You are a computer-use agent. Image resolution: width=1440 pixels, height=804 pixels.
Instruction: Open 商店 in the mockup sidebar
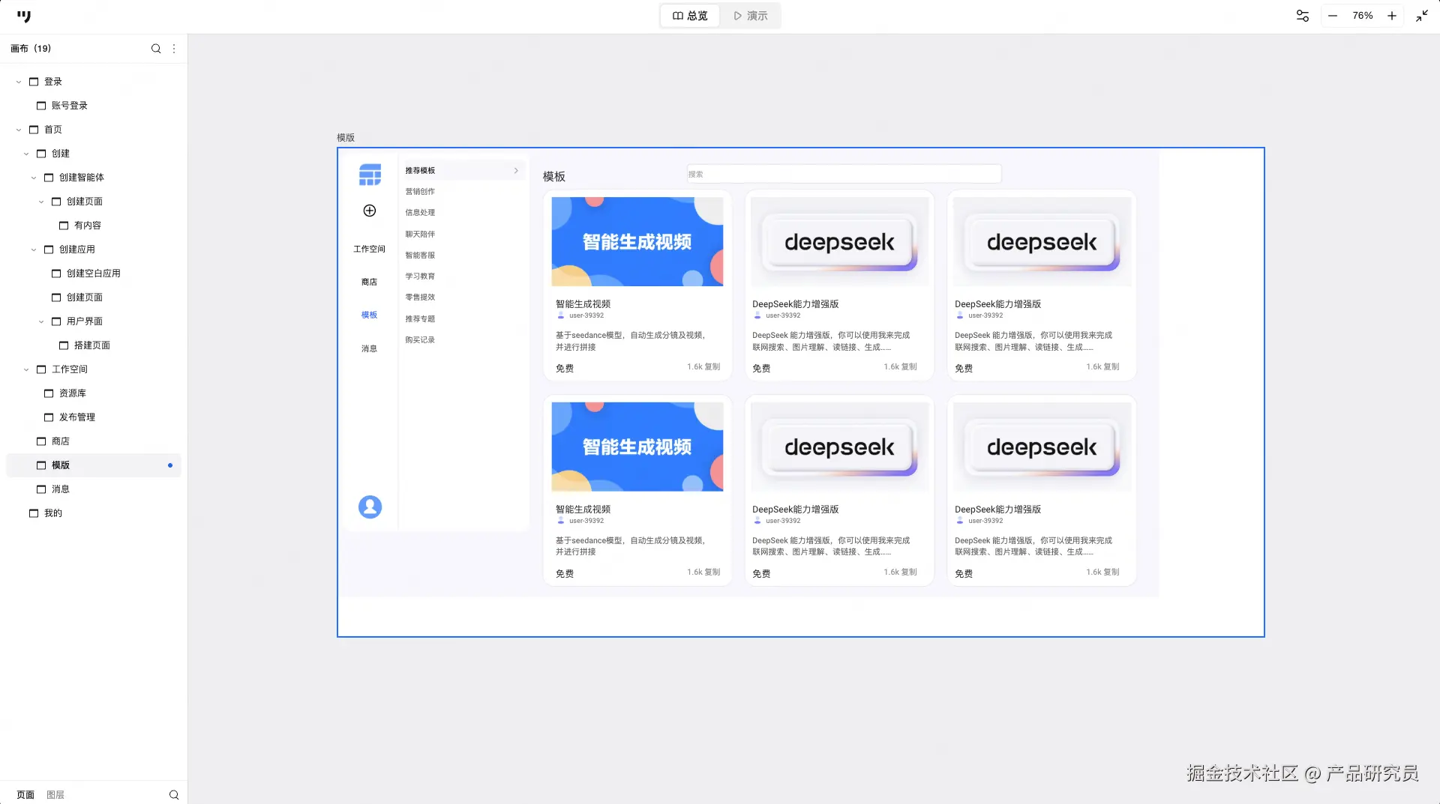coord(370,282)
